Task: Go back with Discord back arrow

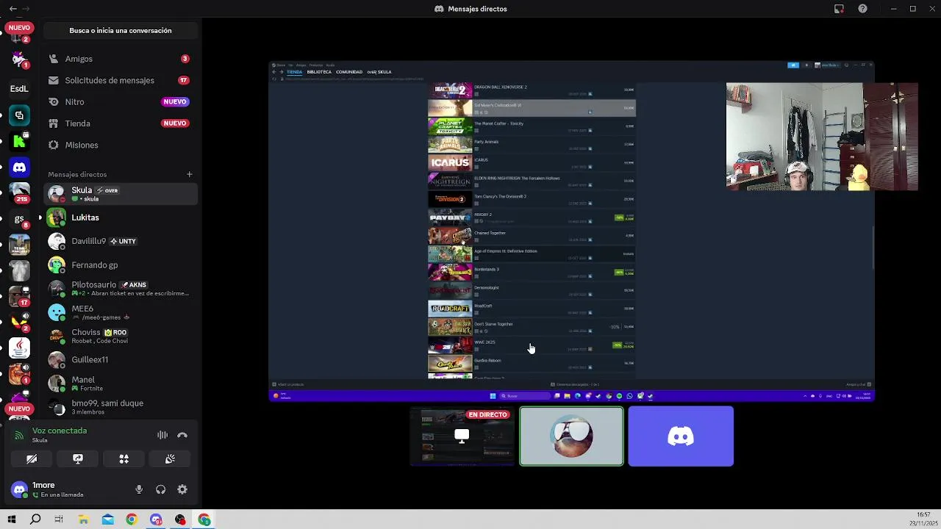Action: (12, 9)
